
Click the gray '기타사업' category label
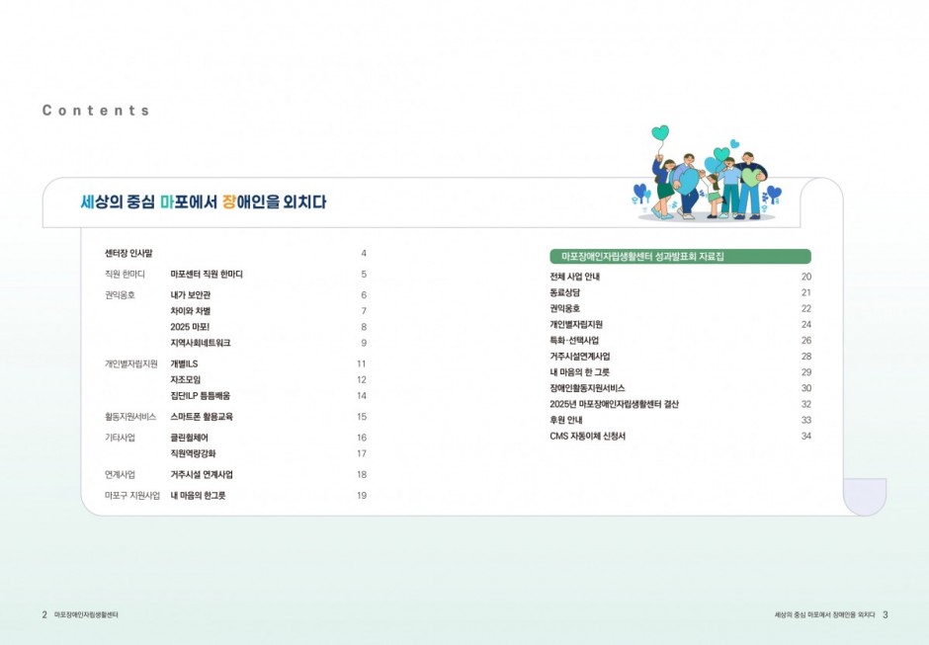[x=120, y=438]
